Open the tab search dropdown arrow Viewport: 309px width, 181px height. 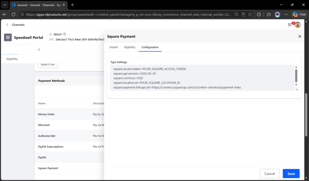[5, 5]
